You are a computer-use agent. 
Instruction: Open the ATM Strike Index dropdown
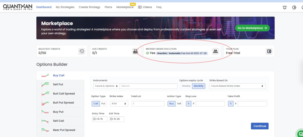(x=119, y=104)
